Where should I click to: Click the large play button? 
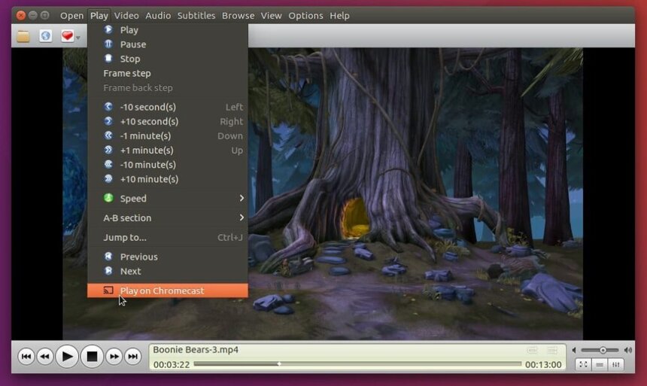pos(67,356)
